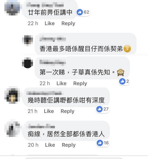The height and width of the screenshot is (159, 148).
Task: Like the 第一次睇，子華真係先知 reply
Action: click(62, 83)
